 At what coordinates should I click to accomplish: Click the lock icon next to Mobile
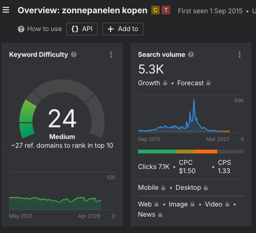tap(163, 188)
